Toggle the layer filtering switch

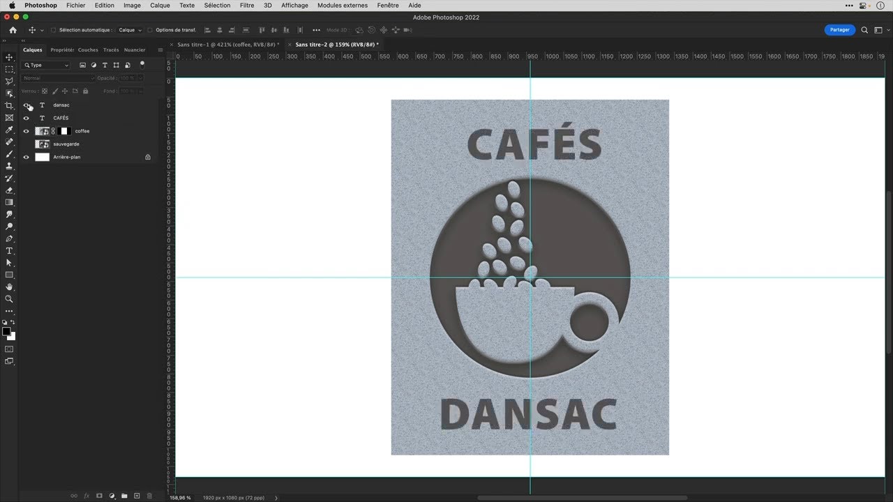[142, 64]
